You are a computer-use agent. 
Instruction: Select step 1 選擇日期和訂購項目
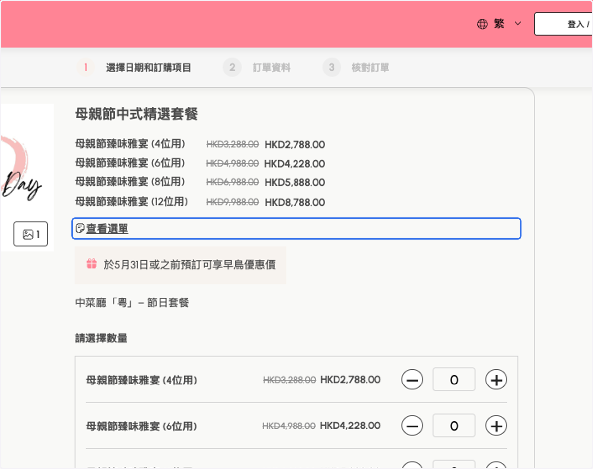[133, 68]
